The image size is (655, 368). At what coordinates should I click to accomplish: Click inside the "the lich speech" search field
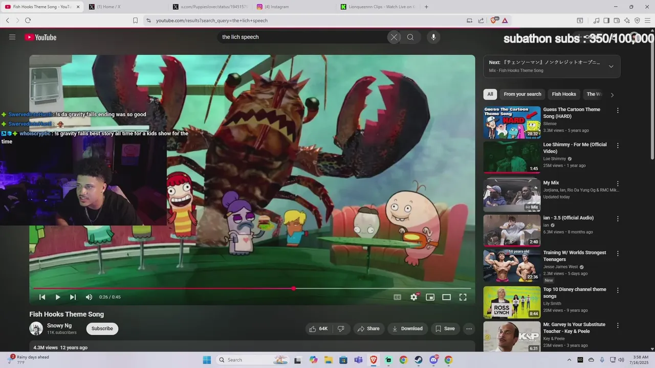click(x=302, y=37)
